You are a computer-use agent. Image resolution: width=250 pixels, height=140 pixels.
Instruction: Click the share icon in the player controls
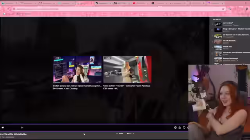(x=180, y=128)
